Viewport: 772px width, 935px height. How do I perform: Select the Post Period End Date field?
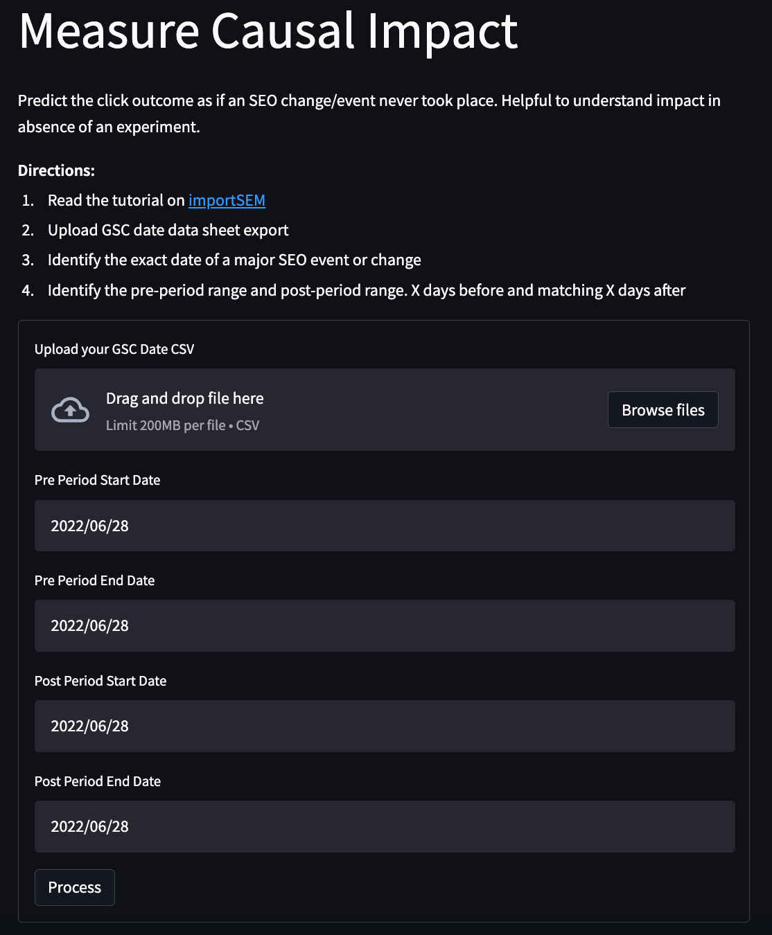coord(385,826)
